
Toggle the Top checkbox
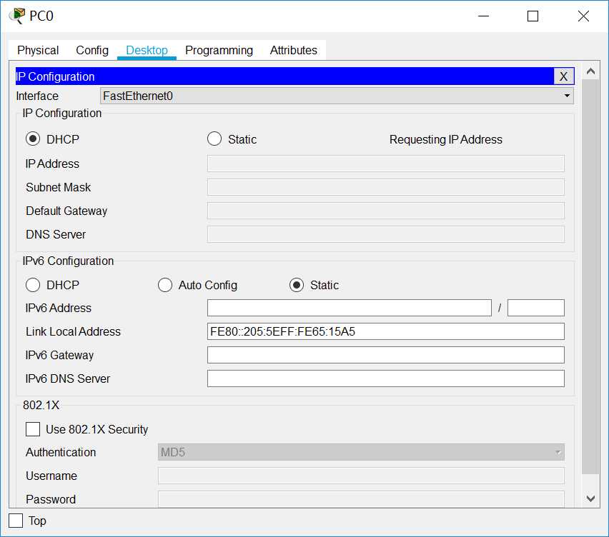(x=16, y=521)
